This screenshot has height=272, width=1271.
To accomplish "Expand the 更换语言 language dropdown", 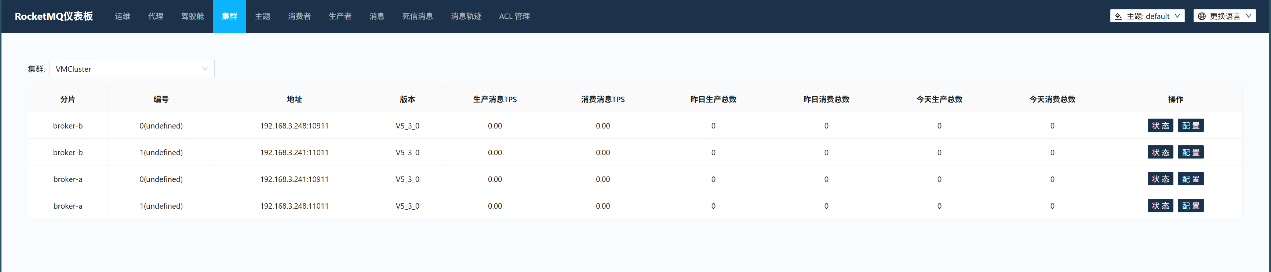I will click(1225, 16).
